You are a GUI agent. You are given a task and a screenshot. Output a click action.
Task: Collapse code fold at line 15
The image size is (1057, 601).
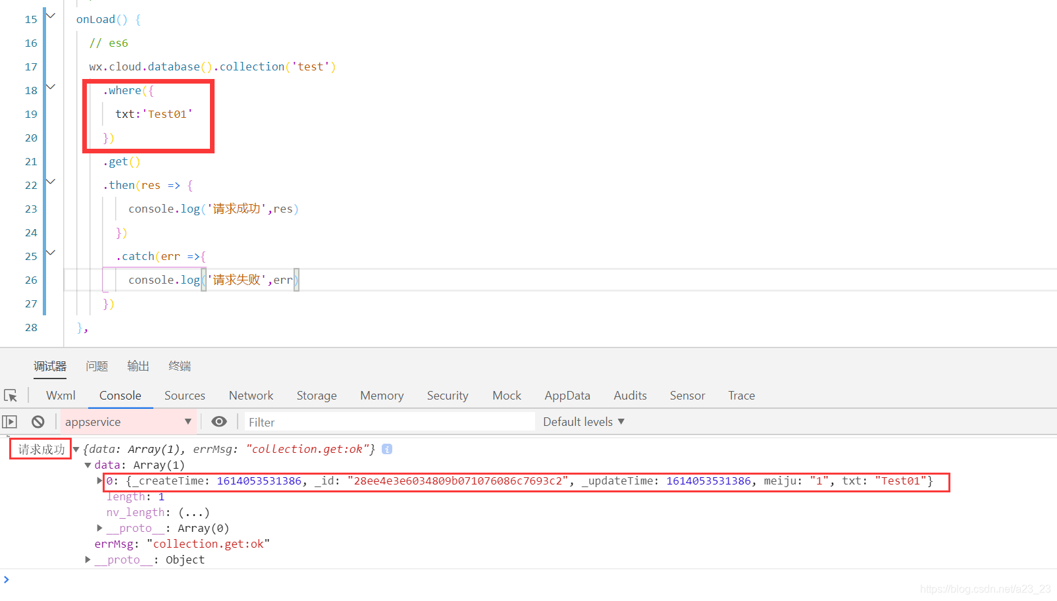tap(51, 15)
